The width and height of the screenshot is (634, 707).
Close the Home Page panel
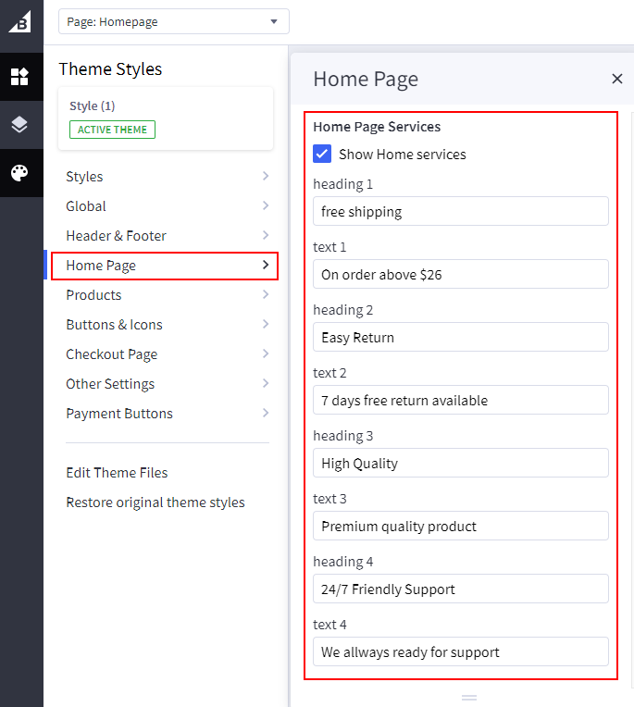click(616, 80)
